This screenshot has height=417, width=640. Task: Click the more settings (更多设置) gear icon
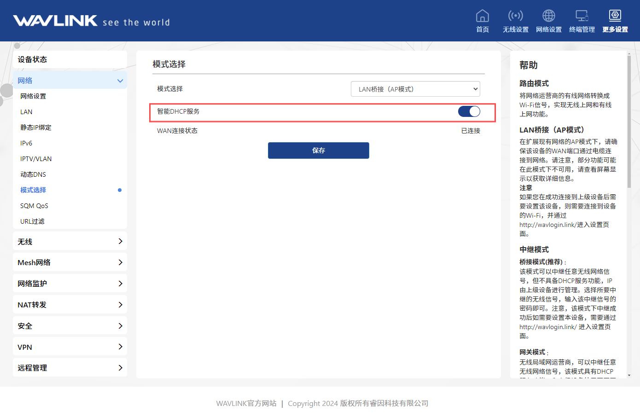click(615, 16)
